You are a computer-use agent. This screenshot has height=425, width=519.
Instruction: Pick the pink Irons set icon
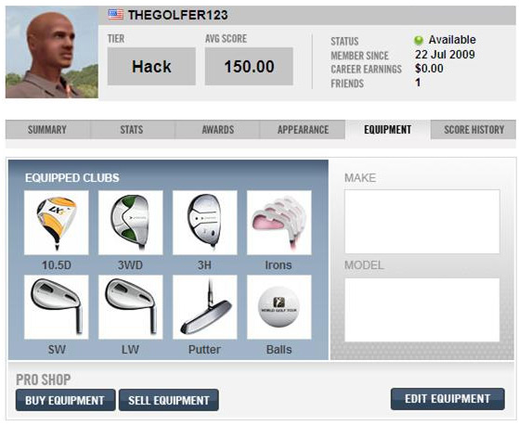[279, 223]
